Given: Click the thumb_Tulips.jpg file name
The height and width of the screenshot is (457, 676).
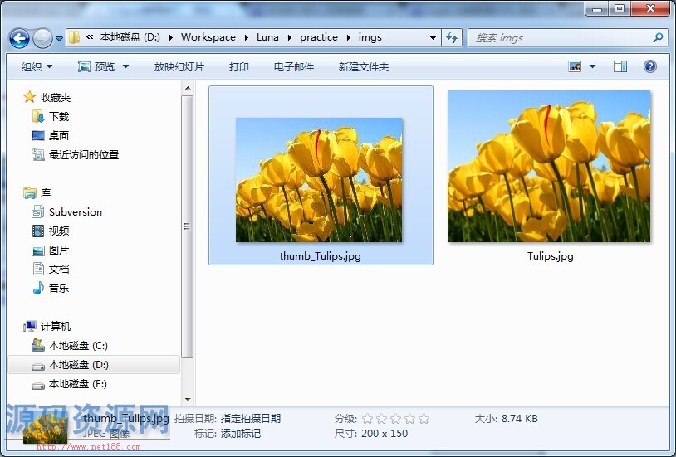Looking at the screenshot, I should 321,255.
